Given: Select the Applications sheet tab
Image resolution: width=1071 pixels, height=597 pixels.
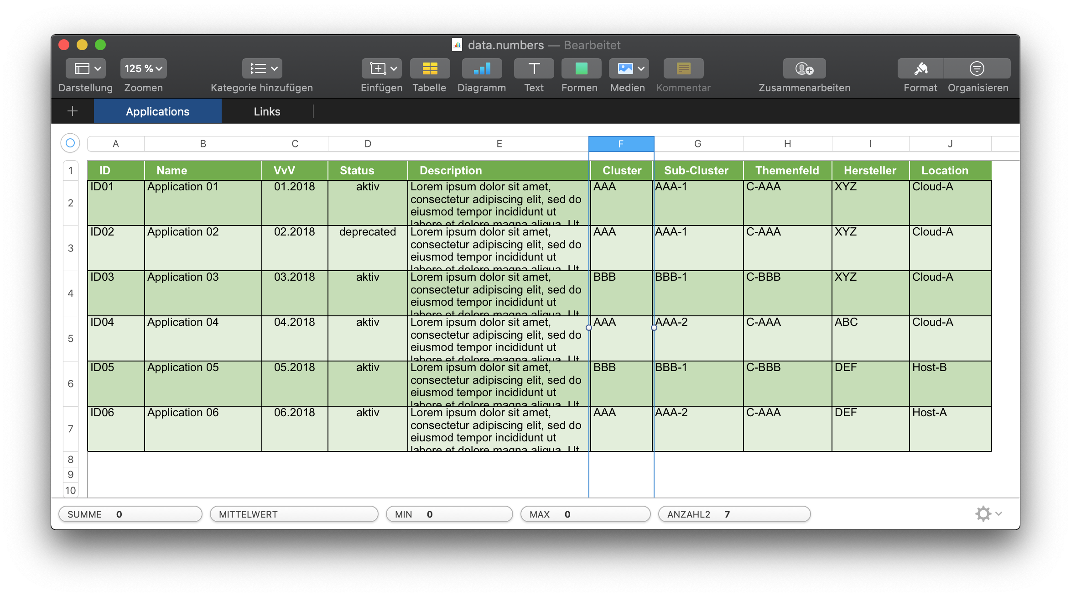Looking at the screenshot, I should (157, 111).
